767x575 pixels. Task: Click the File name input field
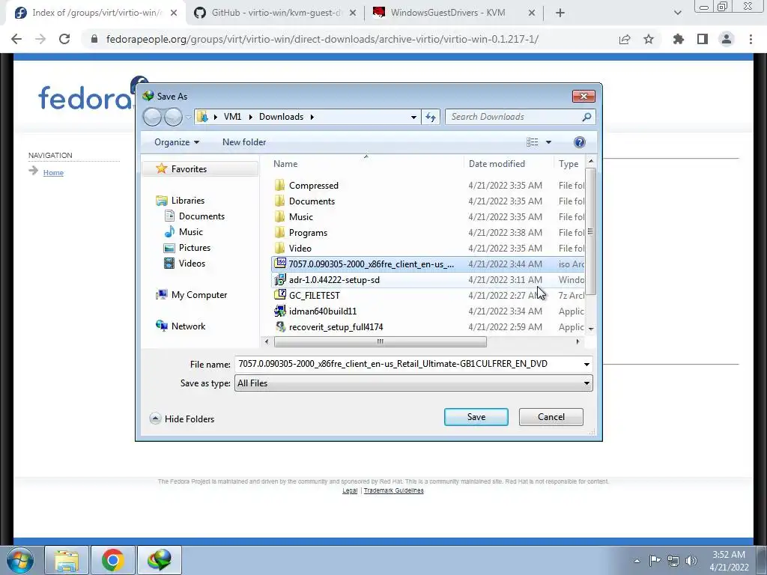pos(407,364)
